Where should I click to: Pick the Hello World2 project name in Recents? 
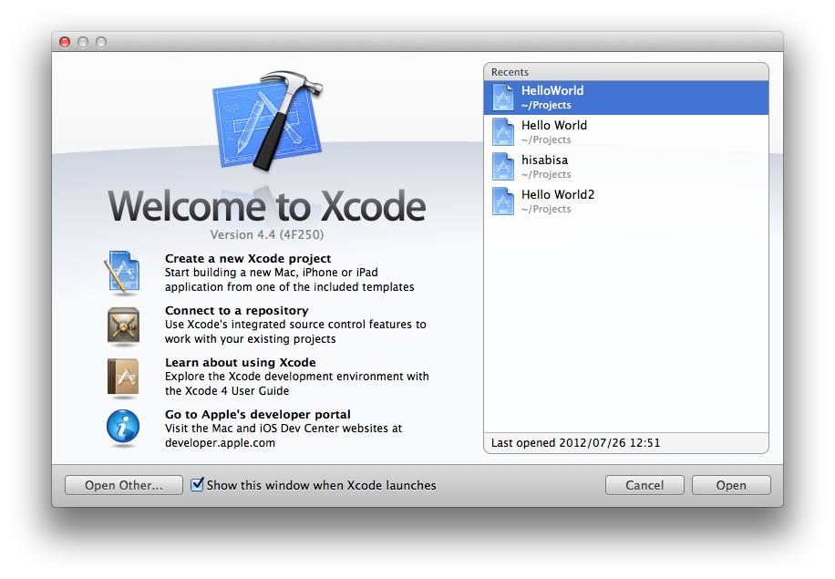tap(557, 195)
